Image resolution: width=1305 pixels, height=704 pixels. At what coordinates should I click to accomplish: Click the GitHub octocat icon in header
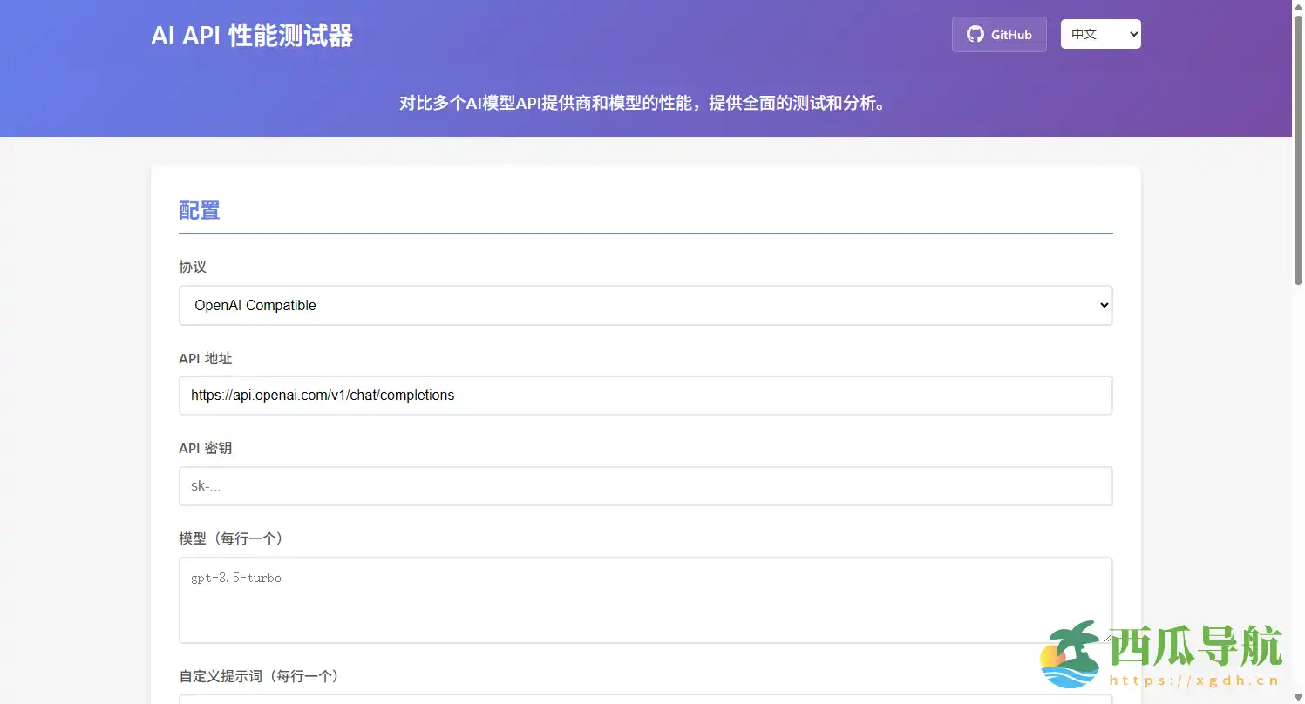click(x=975, y=35)
